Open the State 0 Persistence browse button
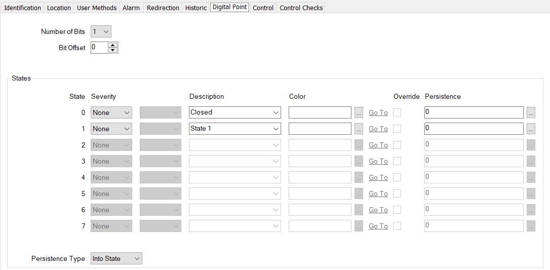Image resolution: width=550 pixels, height=270 pixels. 531,112
